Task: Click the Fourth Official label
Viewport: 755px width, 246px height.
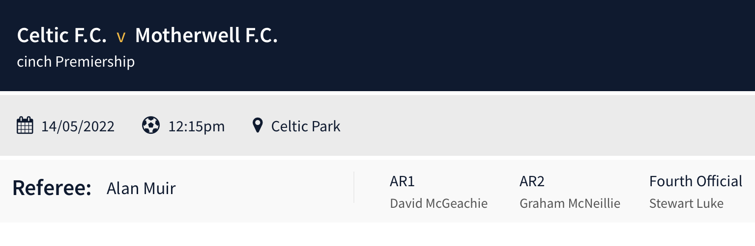Action: (x=696, y=181)
